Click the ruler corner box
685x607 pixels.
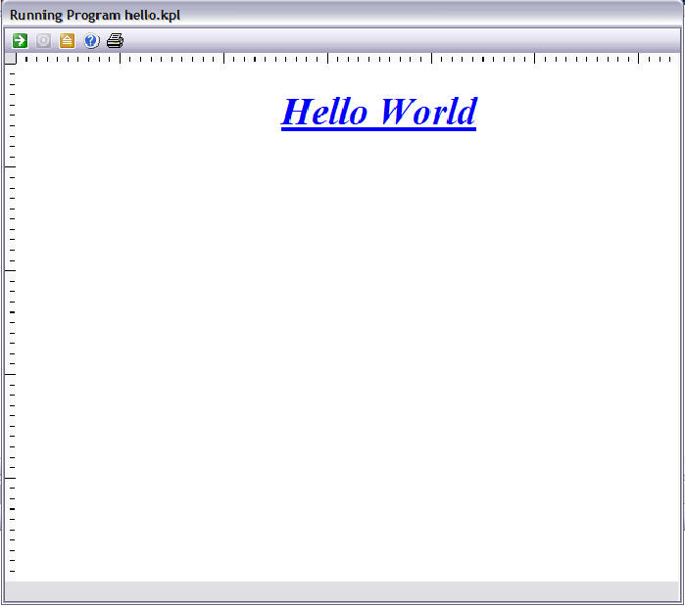[11, 59]
